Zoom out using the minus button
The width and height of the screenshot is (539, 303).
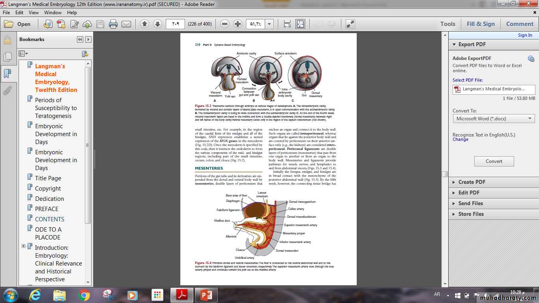[x=225, y=24]
